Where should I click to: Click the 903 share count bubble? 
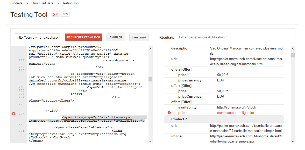[65, 14]
